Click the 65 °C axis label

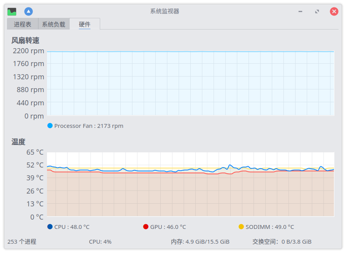point(35,152)
